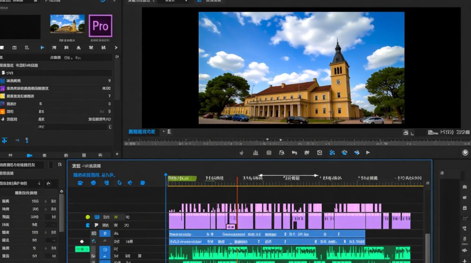Select the blue sequence tab in timeline panel
The image size is (471, 263).
(94, 175)
